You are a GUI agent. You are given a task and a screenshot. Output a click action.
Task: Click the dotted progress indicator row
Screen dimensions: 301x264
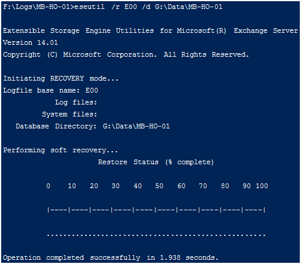[x=156, y=235]
